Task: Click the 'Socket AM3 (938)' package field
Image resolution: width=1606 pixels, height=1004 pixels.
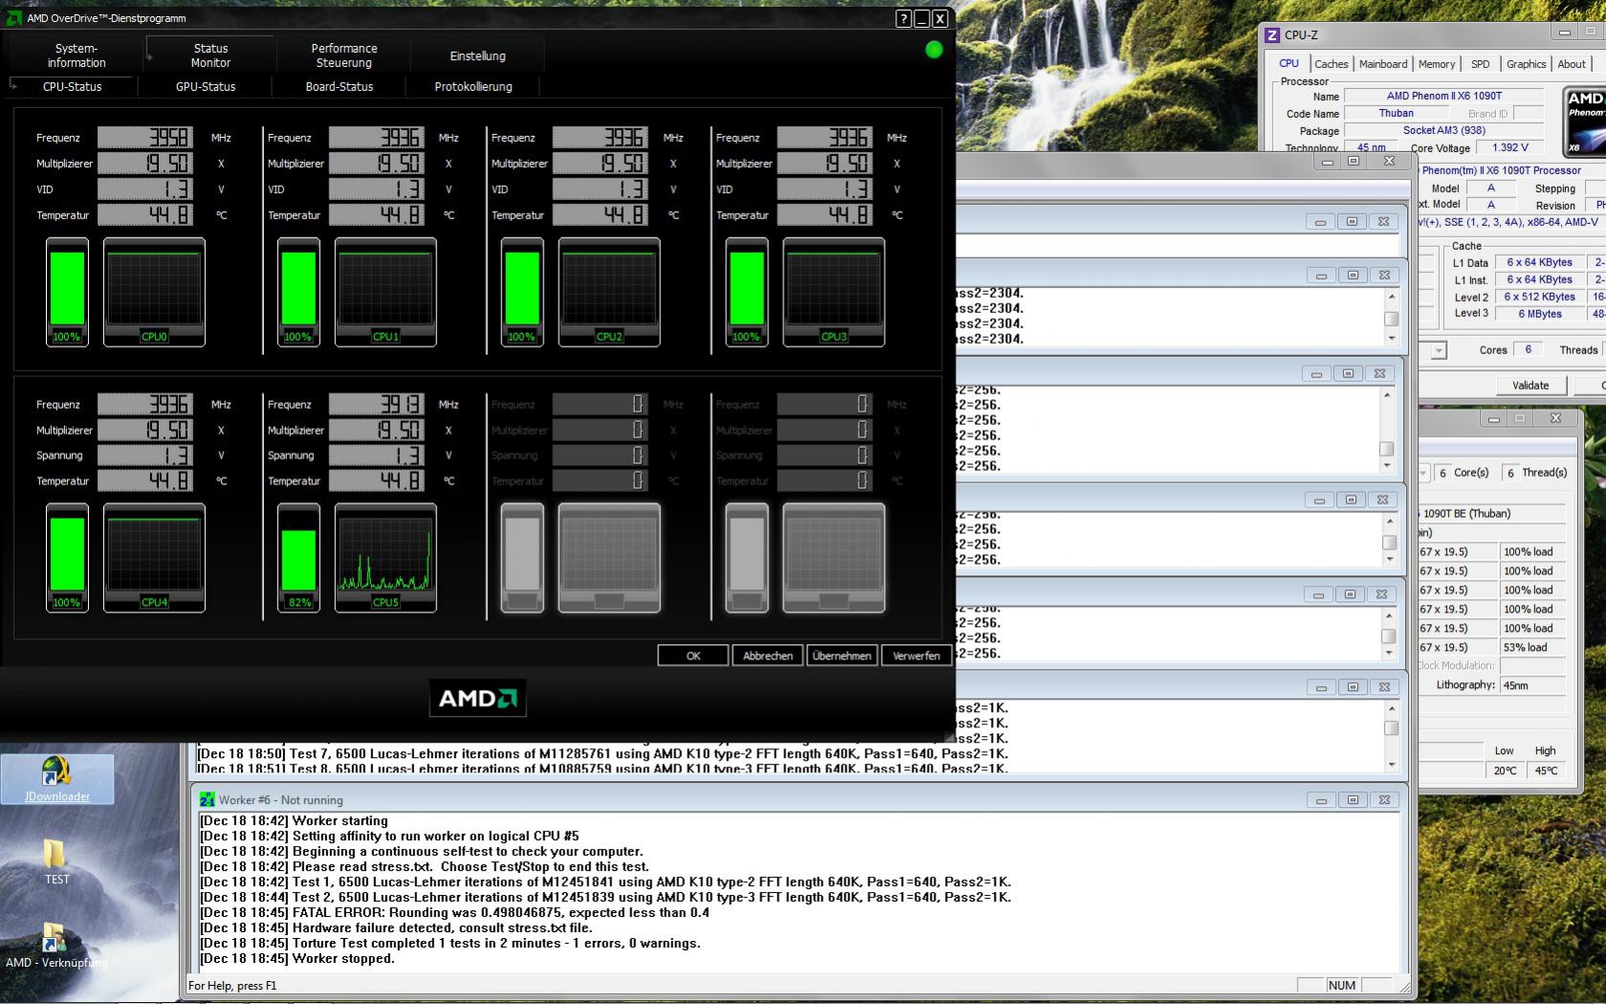Action: [x=1444, y=130]
